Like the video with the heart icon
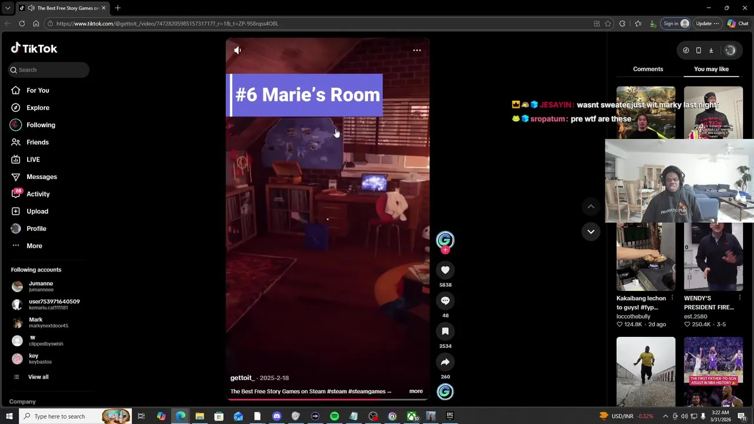 (x=445, y=270)
